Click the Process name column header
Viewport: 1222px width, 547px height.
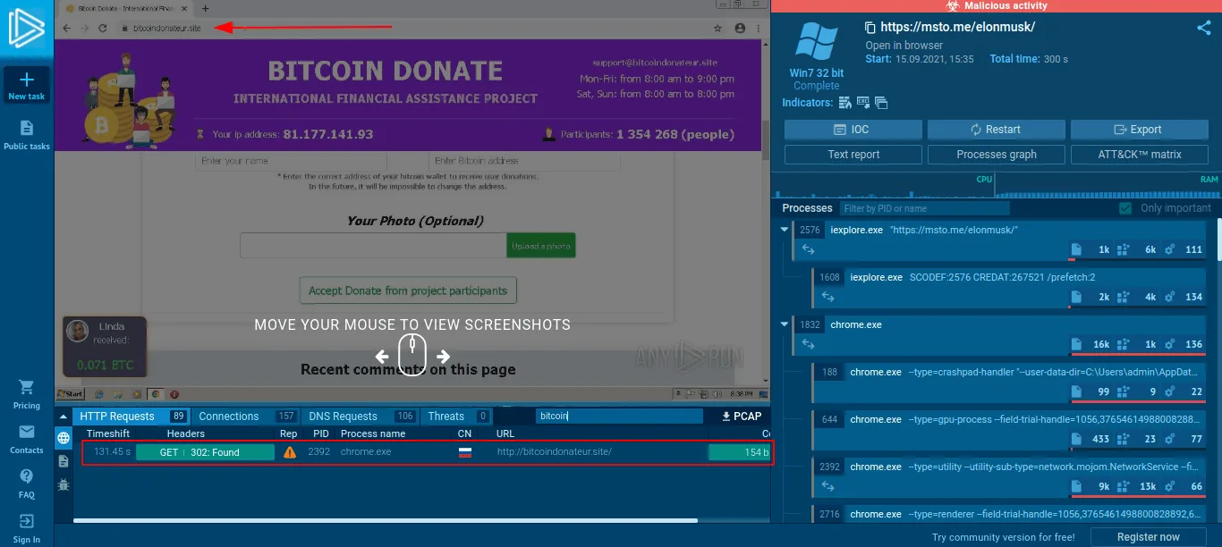[373, 433]
